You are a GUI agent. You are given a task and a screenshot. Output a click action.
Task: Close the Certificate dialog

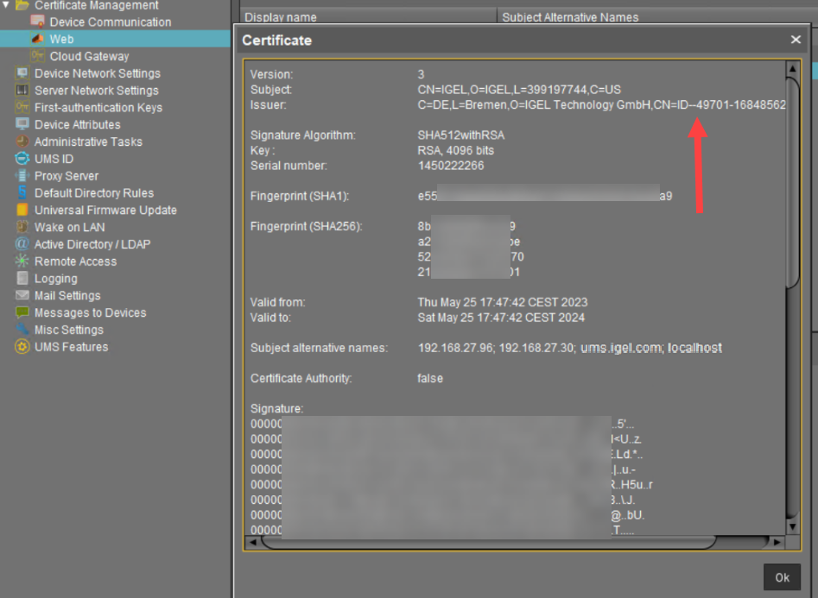tap(796, 40)
